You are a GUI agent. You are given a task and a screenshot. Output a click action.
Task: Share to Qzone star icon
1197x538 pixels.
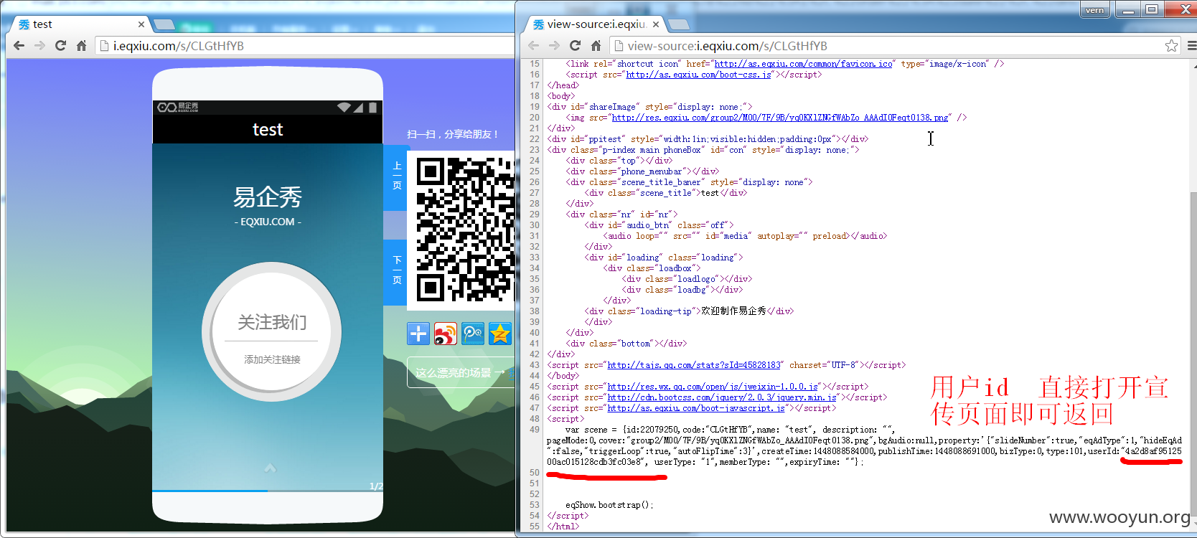pos(500,334)
